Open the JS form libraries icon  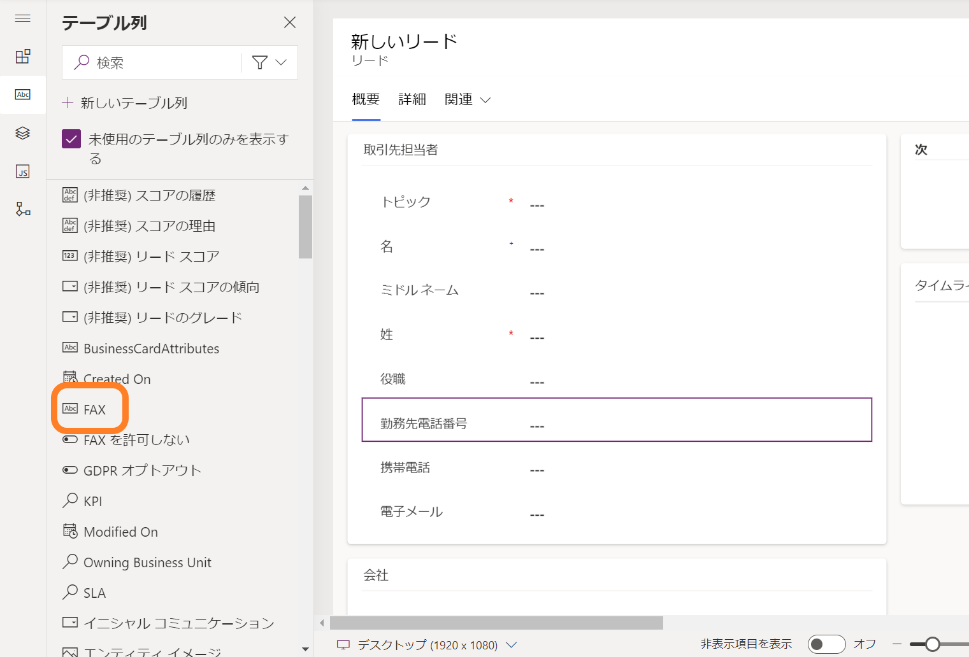point(23,171)
